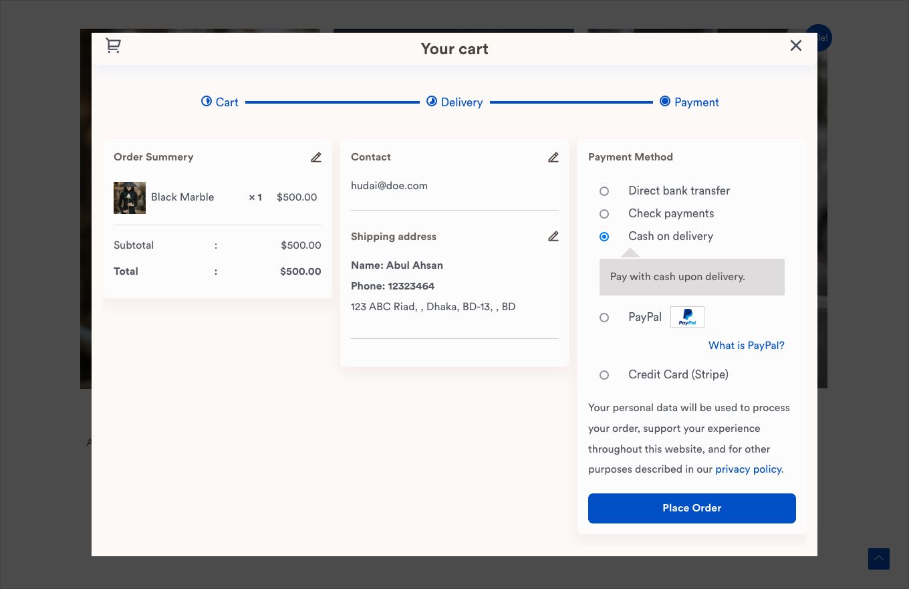Image resolution: width=909 pixels, height=589 pixels.
Task: Click the Black Marble product thumbnail
Action: pyautogui.click(x=130, y=198)
